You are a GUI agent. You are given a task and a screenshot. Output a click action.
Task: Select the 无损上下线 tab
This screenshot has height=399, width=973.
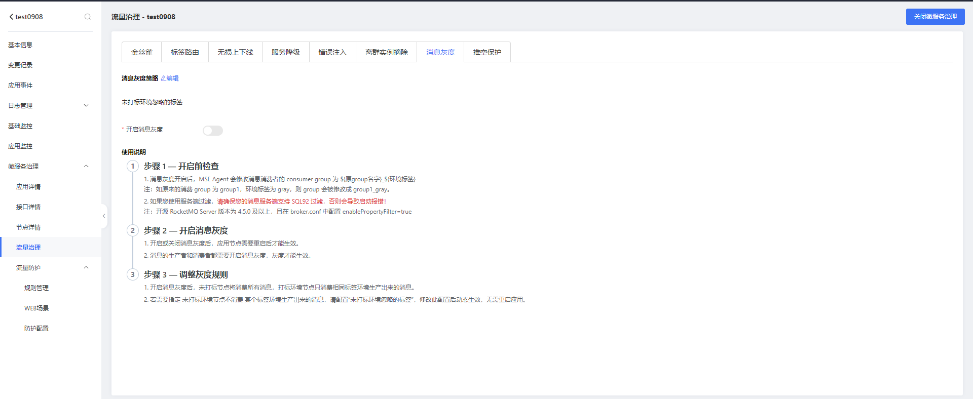click(x=235, y=52)
